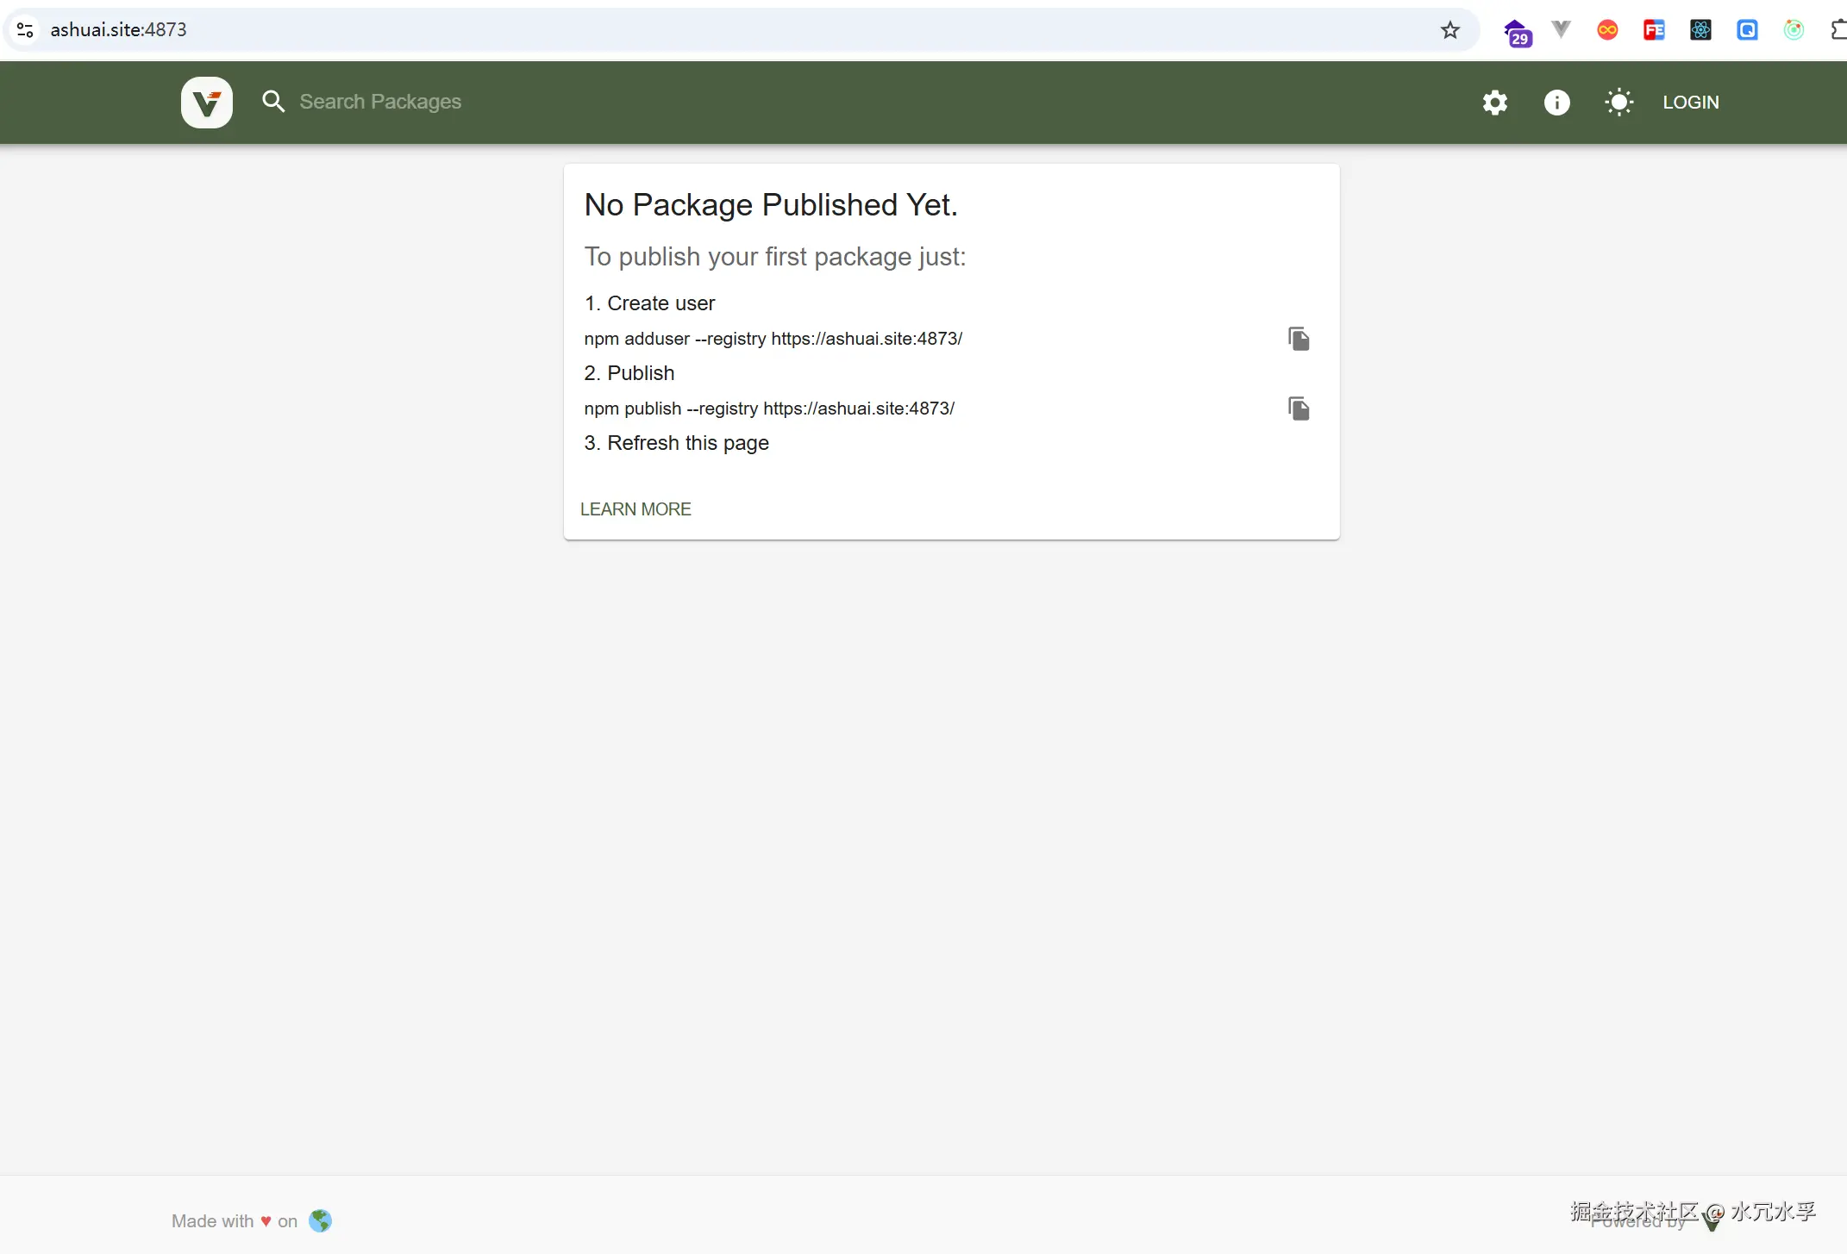The height and width of the screenshot is (1254, 1847).
Task: Click the React devtools extension icon
Action: pos(1700,30)
